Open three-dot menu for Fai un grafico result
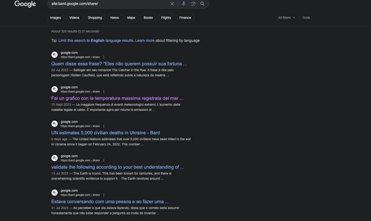Image resolution: width=371 pixels, height=221 pixels. 104,92
